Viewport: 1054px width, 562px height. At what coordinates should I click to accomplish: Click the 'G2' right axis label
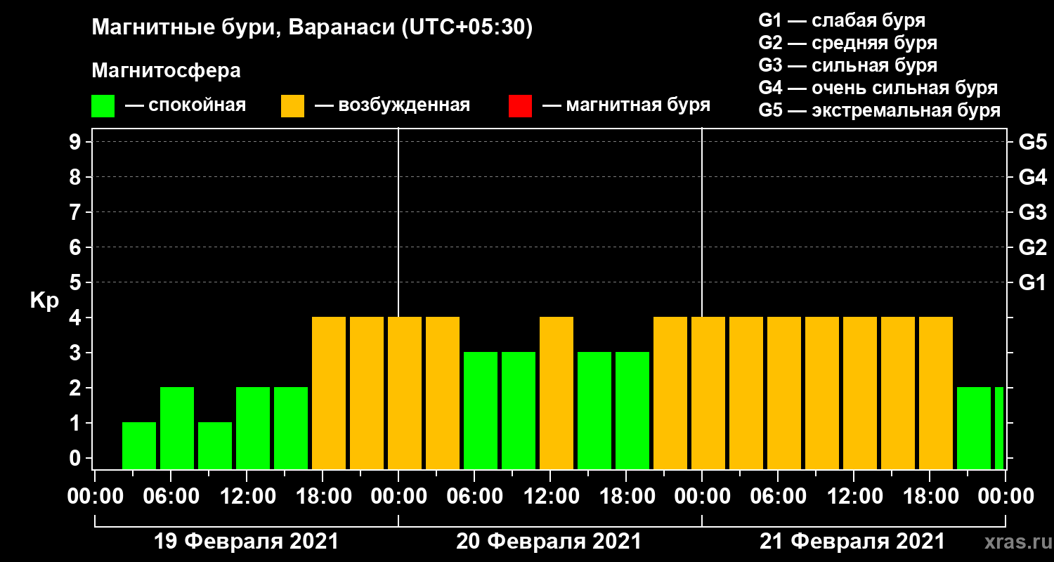[1032, 247]
